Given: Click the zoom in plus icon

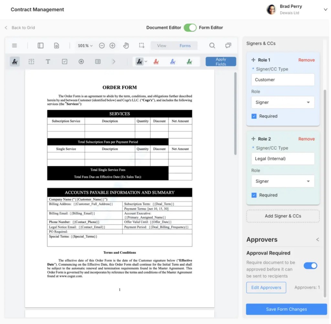Looking at the screenshot, I should (x=112, y=46).
